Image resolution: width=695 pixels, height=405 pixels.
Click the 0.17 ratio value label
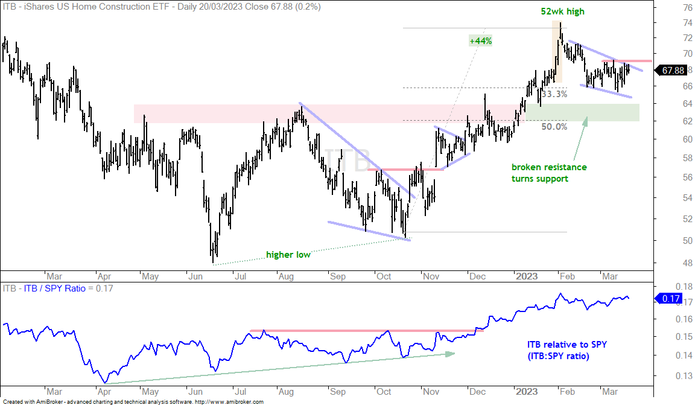[670, 299]
